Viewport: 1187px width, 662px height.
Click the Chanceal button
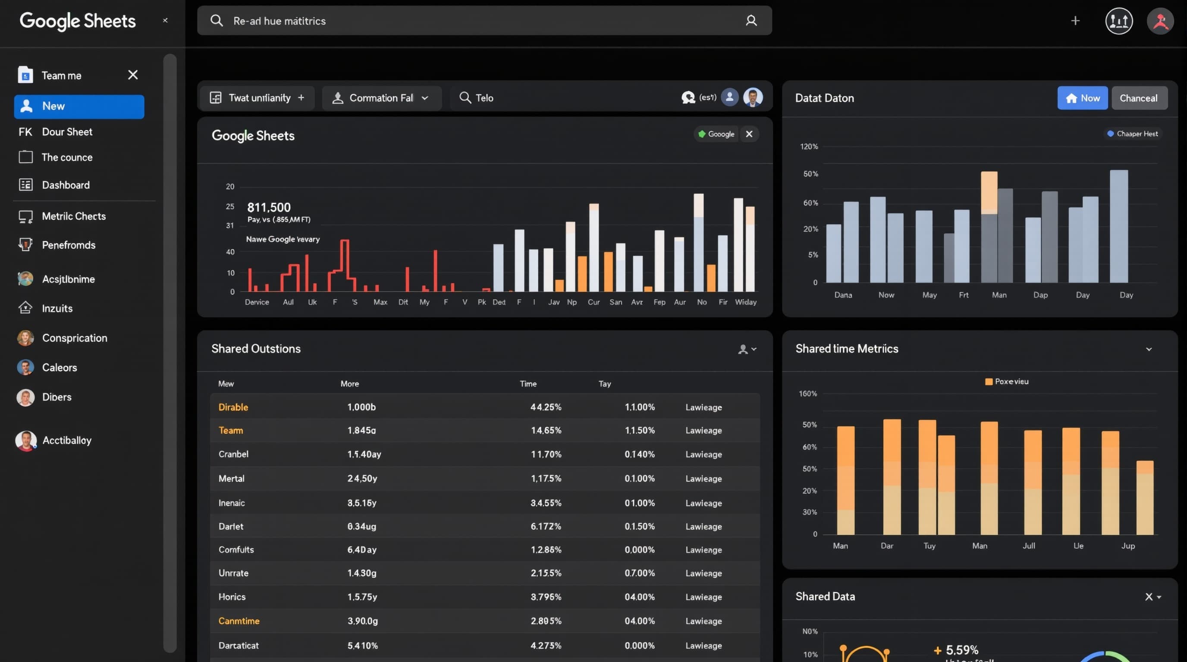pos(1139,98)
